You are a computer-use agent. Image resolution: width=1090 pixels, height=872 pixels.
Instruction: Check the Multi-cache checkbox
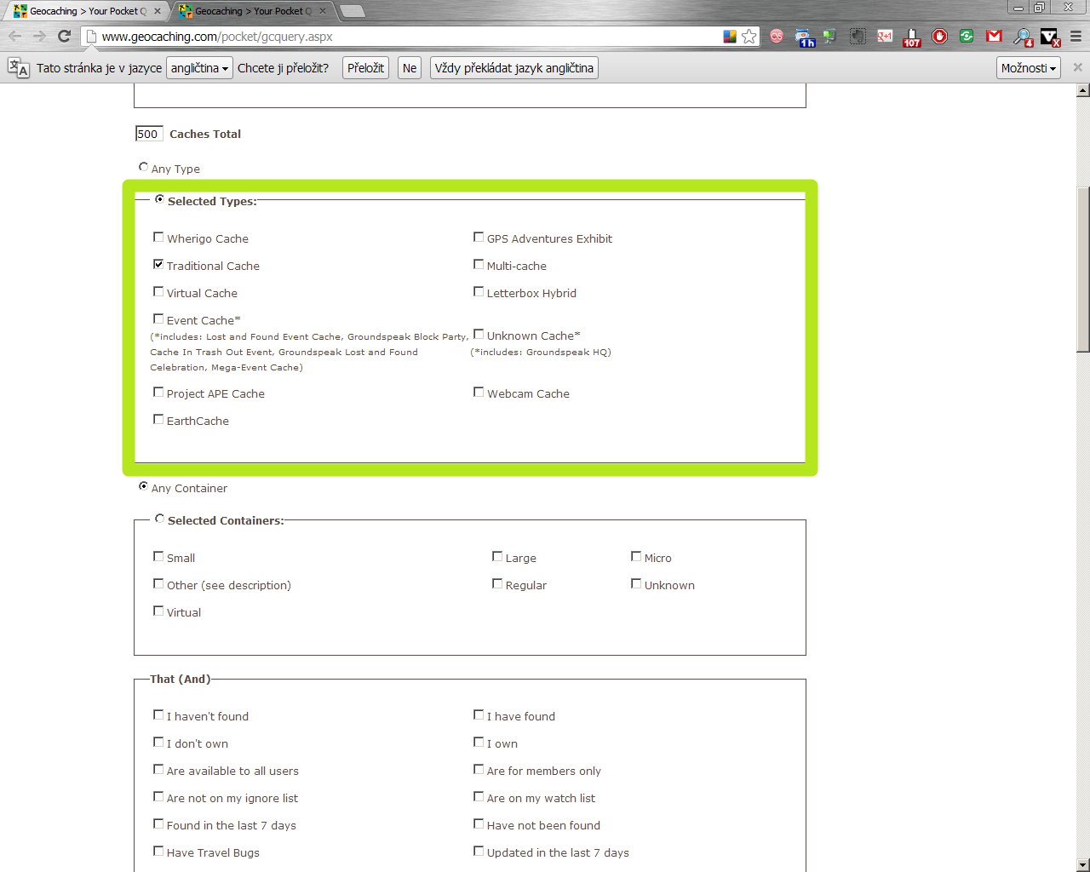(479, 264)
